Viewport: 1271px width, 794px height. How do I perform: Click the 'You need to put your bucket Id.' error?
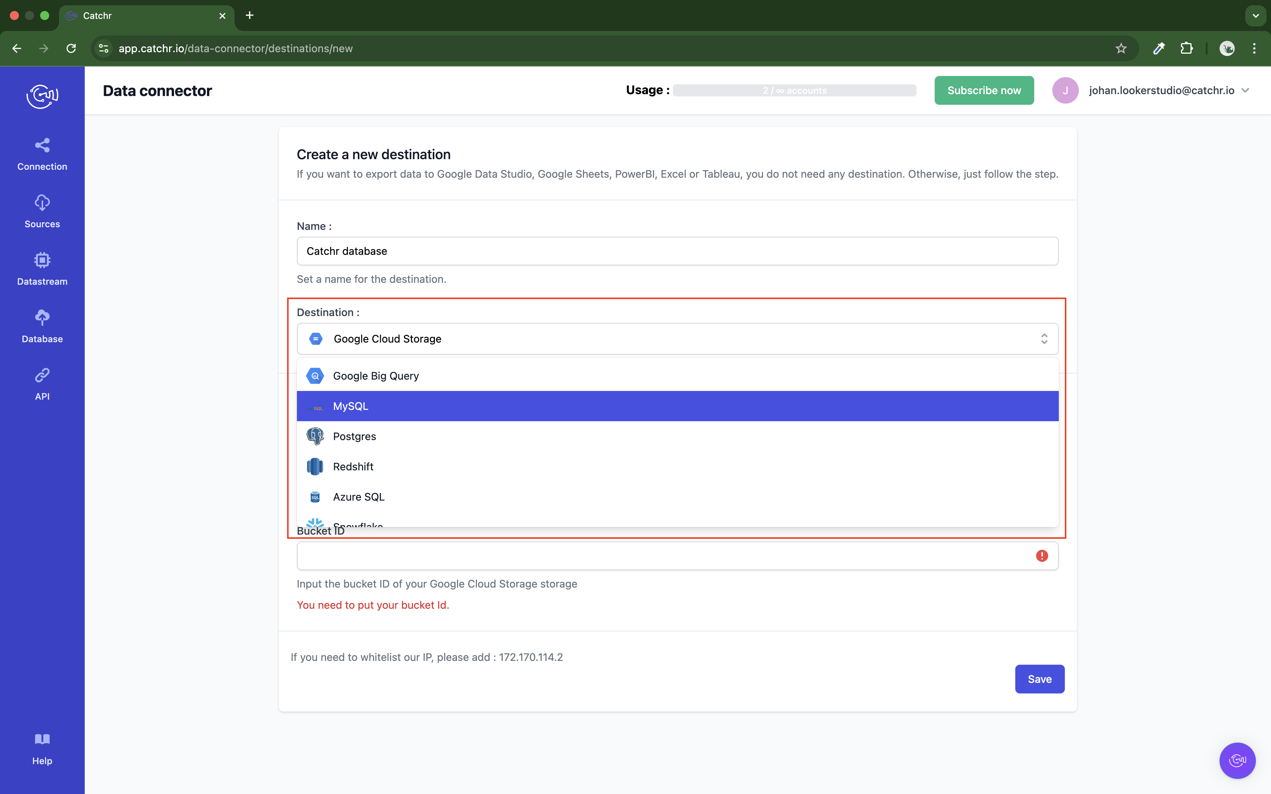(373, 605)
